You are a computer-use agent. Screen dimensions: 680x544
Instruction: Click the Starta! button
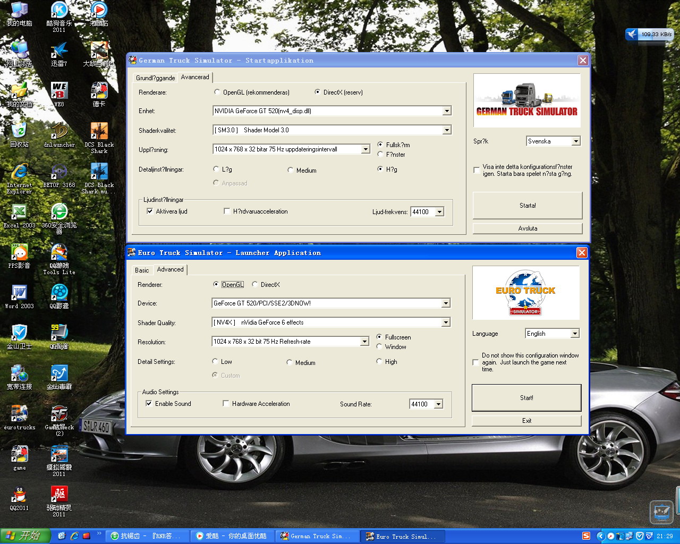click(x=528, y=206)
